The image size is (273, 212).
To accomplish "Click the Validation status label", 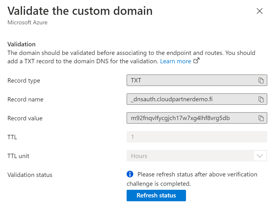I will point(30,175).
